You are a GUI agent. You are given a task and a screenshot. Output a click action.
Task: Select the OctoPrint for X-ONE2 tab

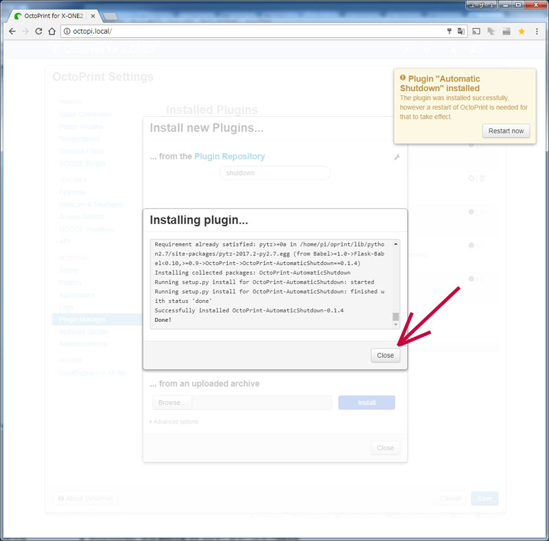click(54, 16)
